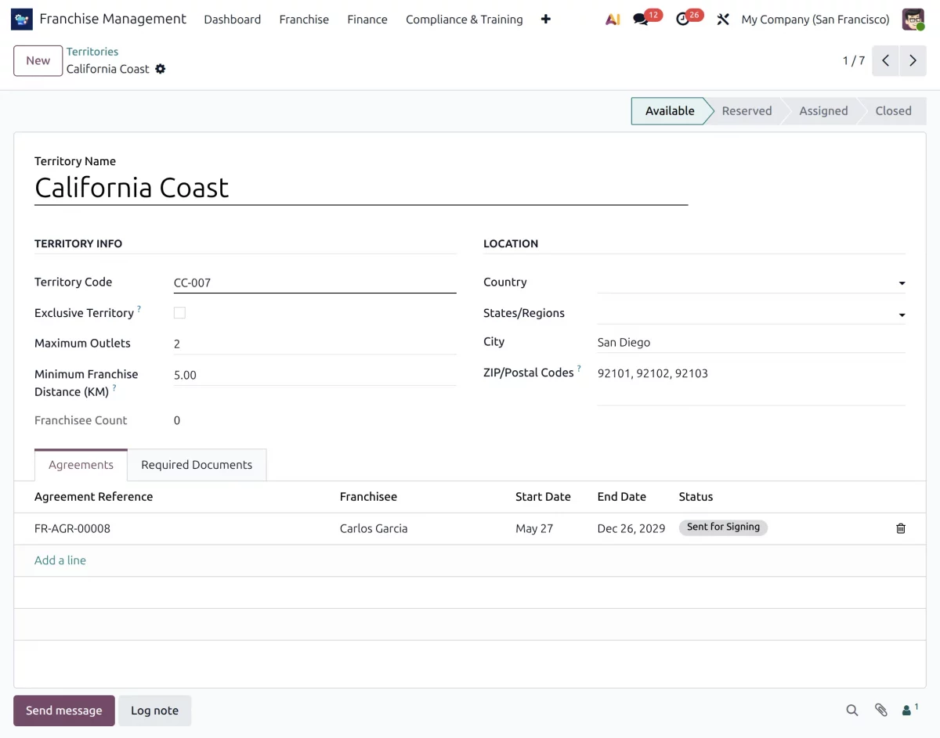The image size is (940, 738).
Task: Open the user avatar menu
Action: (913, 19)
